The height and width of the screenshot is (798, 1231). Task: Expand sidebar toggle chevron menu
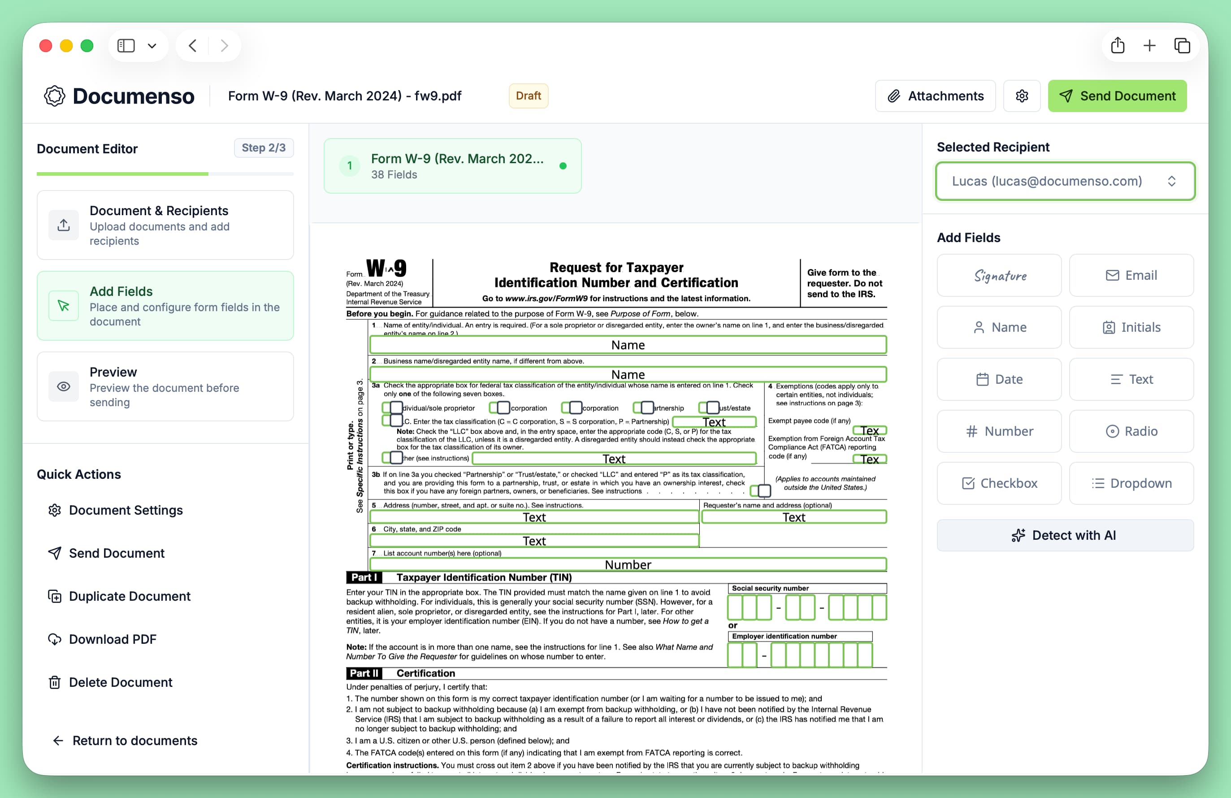tap(152, 46)
